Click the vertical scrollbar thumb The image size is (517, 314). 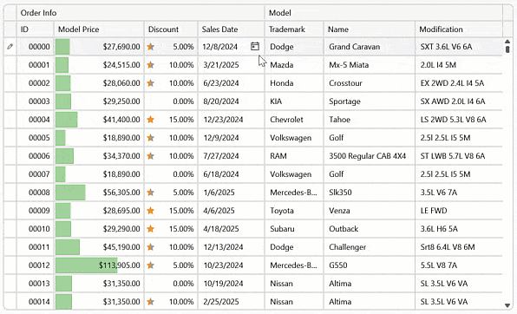(507, 49)
